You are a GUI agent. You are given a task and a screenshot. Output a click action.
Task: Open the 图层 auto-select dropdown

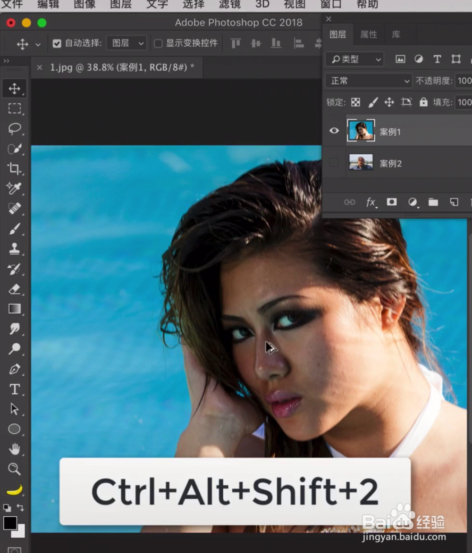[x=126, y=43]
